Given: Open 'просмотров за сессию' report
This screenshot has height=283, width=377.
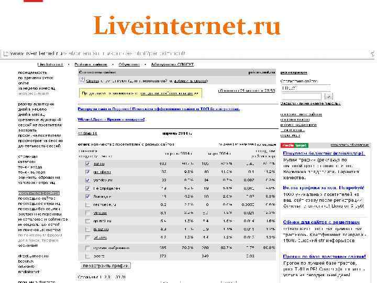Looking at the screenshot, I should point(40,140).
